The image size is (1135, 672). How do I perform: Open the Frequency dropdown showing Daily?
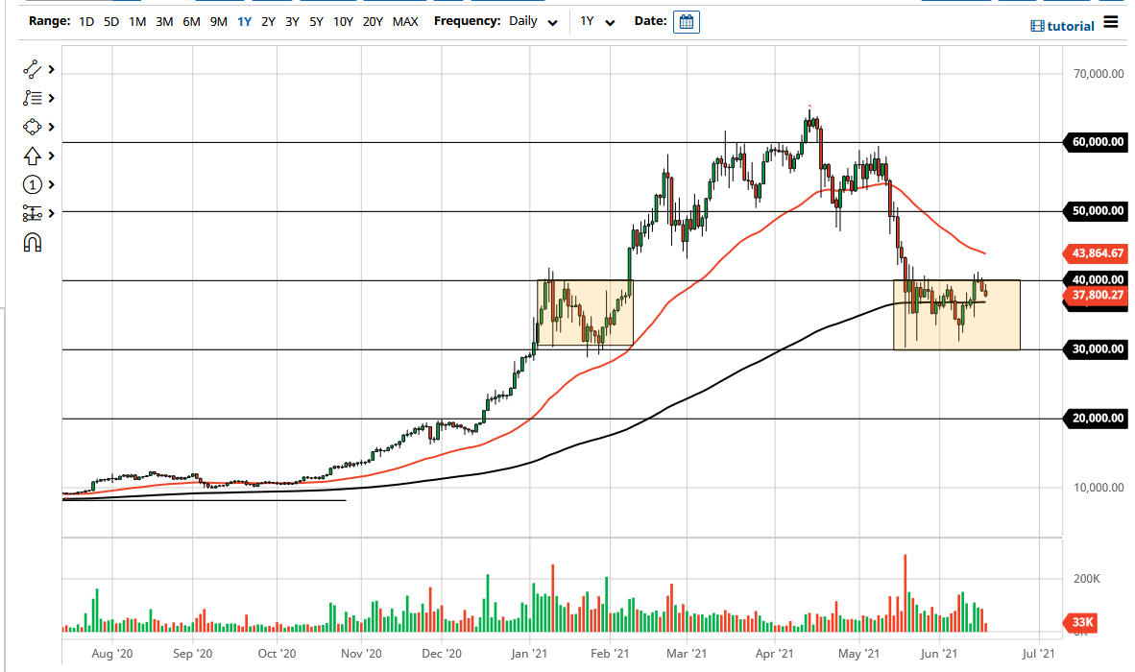point(532,21)
